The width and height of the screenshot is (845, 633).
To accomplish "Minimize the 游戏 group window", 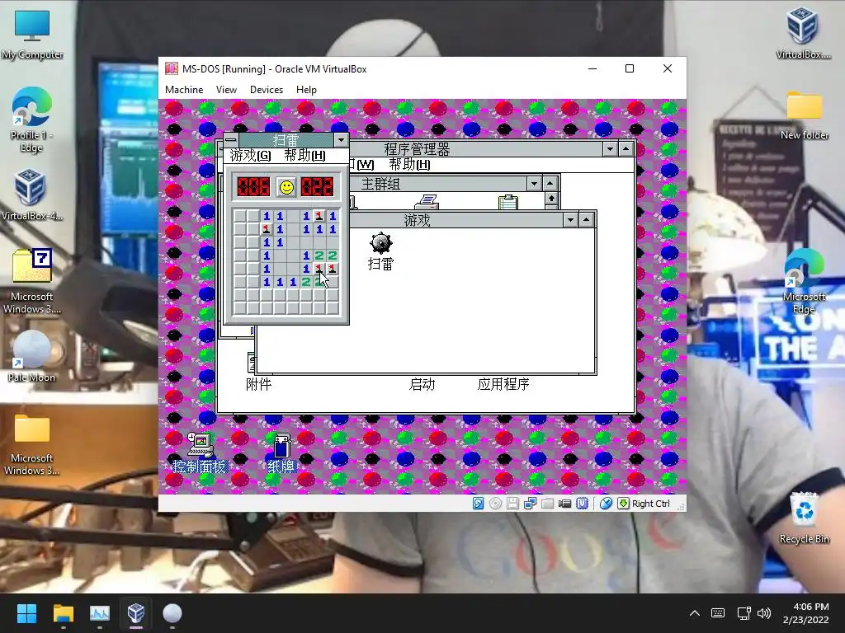I will 571,219.
